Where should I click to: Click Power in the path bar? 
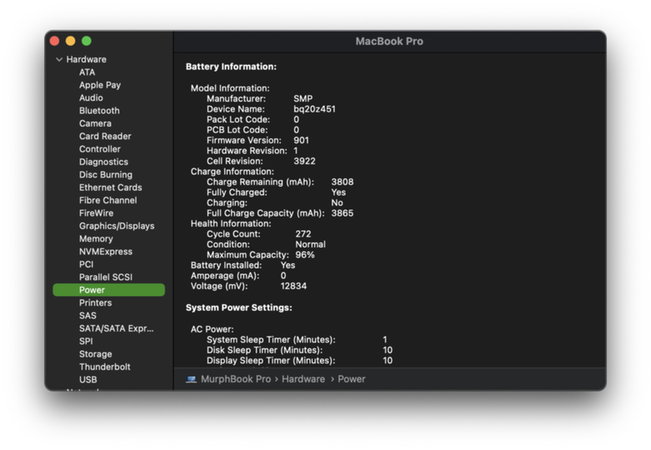[351, 379]
